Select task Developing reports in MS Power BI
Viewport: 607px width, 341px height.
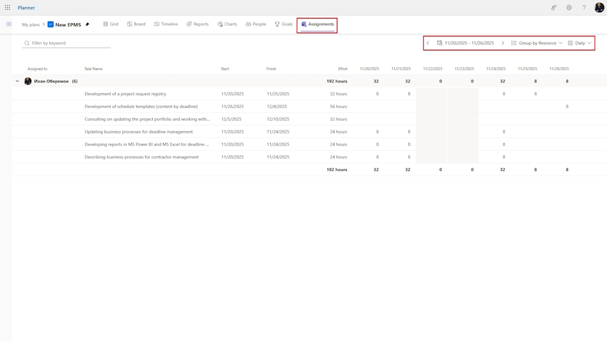pyautogui.click(x=147, y=144)
